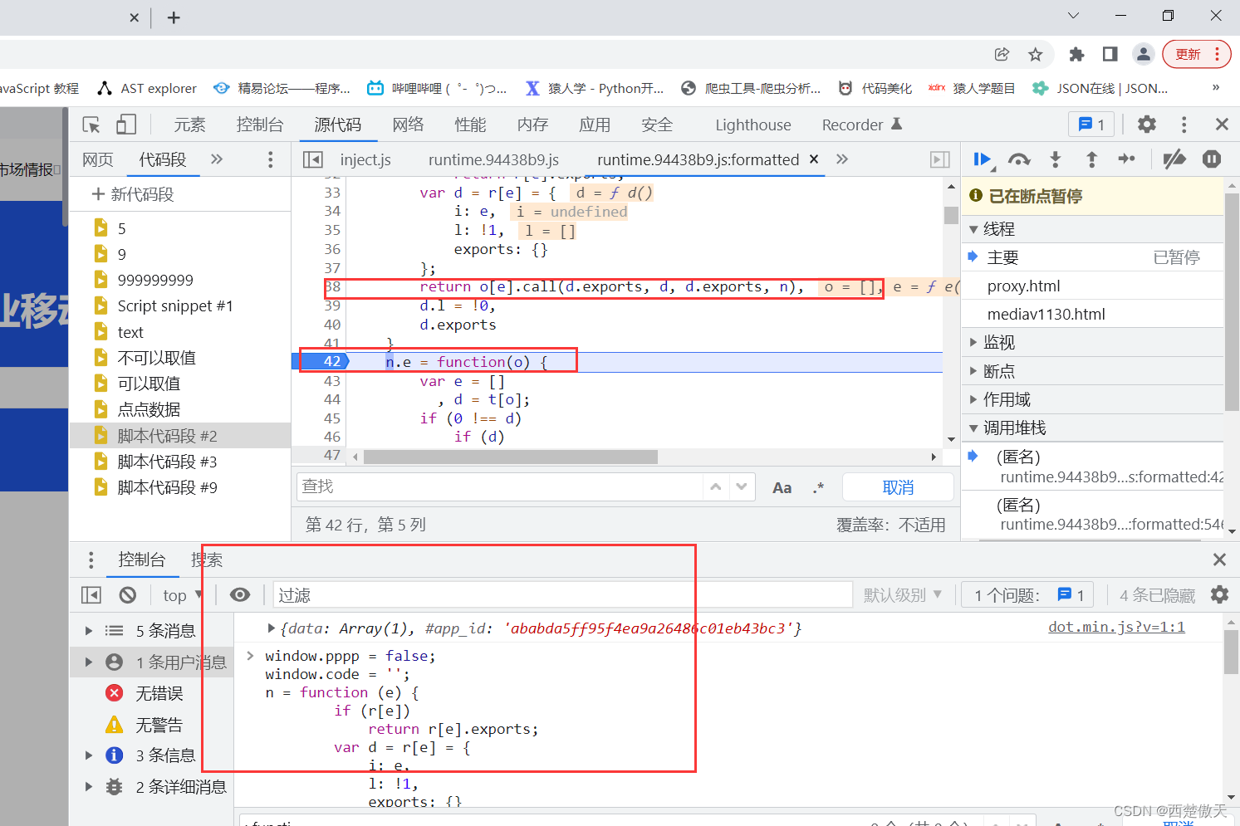Image resolution: width=1240 pixels, height=826 pixels.
Task: Select snippet 点数据
Action: point(149,409)
